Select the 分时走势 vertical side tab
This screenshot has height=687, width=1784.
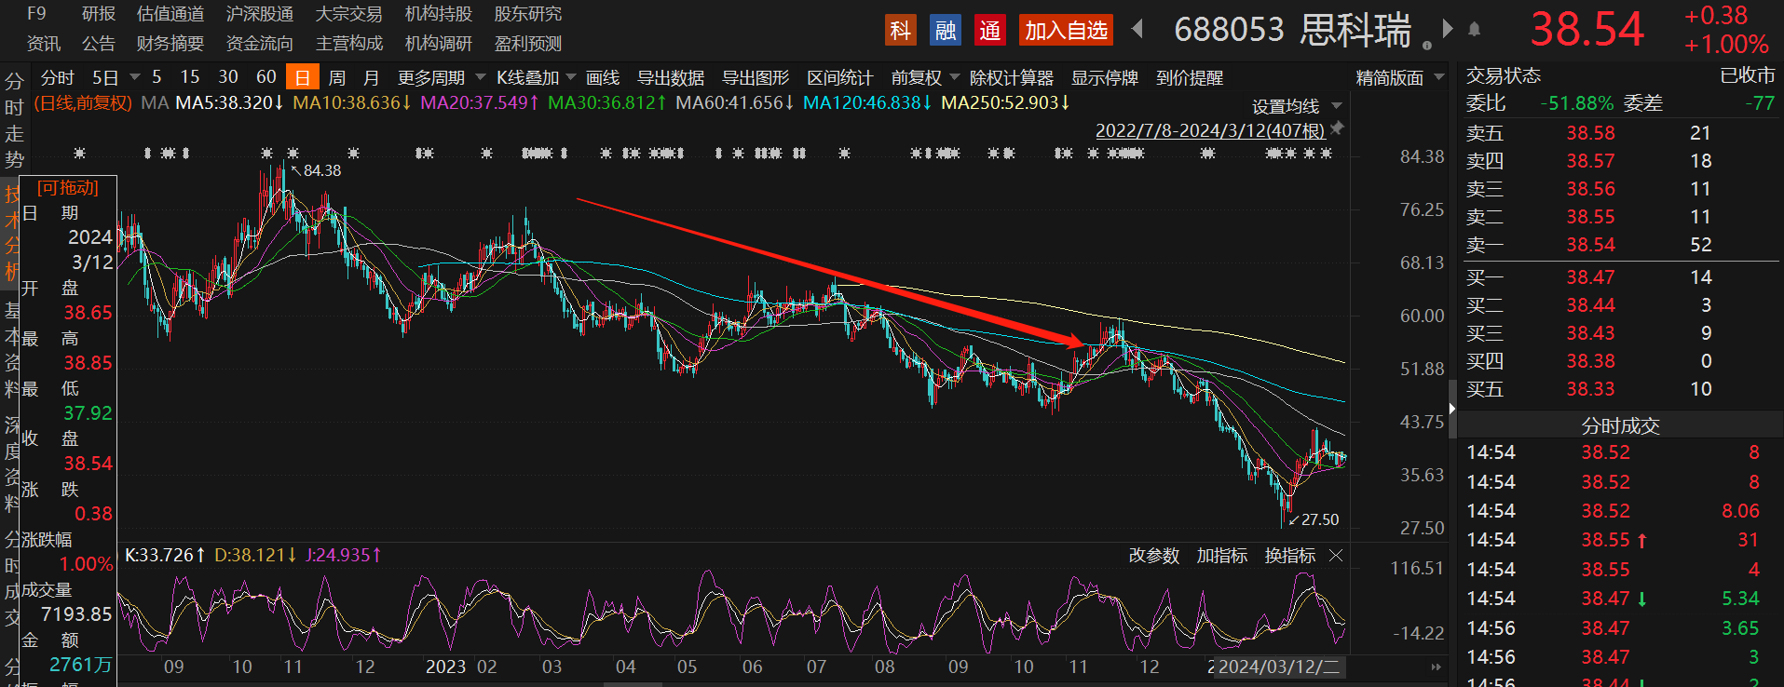(13, 120)
